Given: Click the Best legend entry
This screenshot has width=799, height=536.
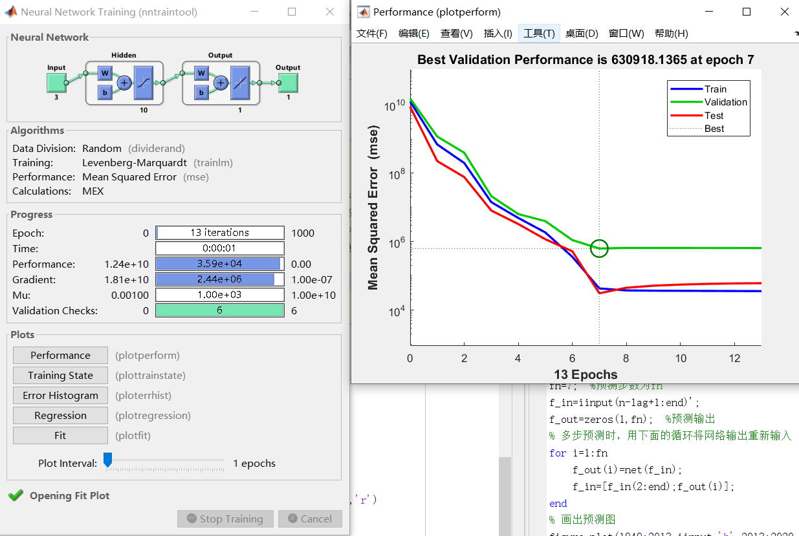Looking at the screenshot, I should click(x=708, y=129).
